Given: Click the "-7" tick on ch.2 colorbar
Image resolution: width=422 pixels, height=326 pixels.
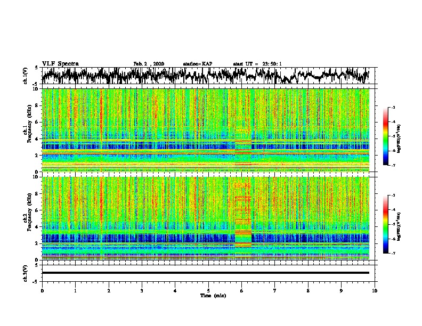Looking at the screenshot, I should tap(393, 254).
